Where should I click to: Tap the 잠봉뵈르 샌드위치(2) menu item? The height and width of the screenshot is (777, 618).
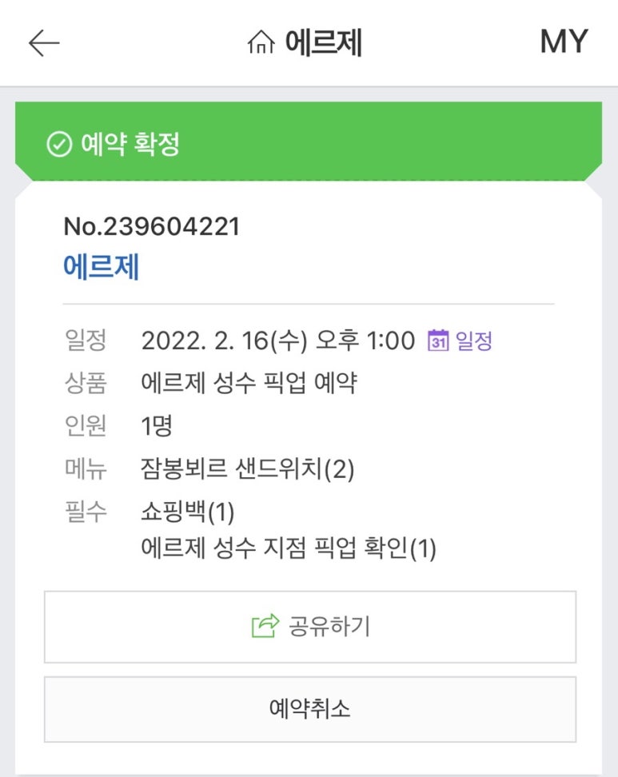coord(247,468)
